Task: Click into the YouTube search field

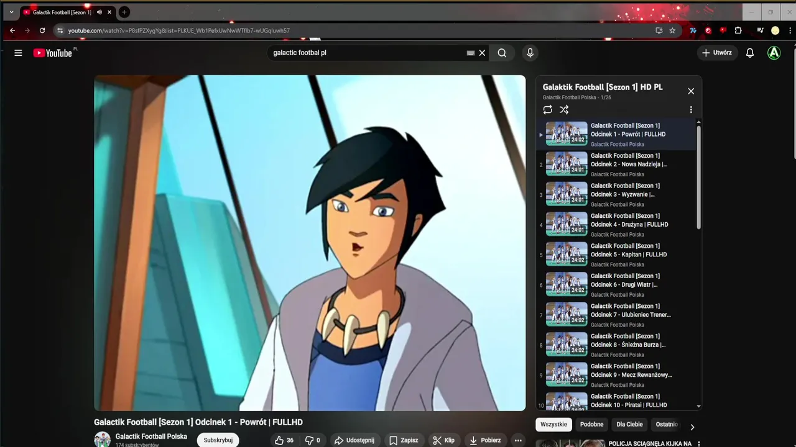Action: [x=367, y=53]
